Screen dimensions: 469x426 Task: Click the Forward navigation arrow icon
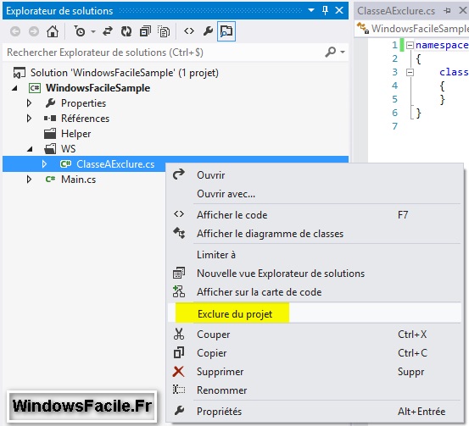coord(34,31)
